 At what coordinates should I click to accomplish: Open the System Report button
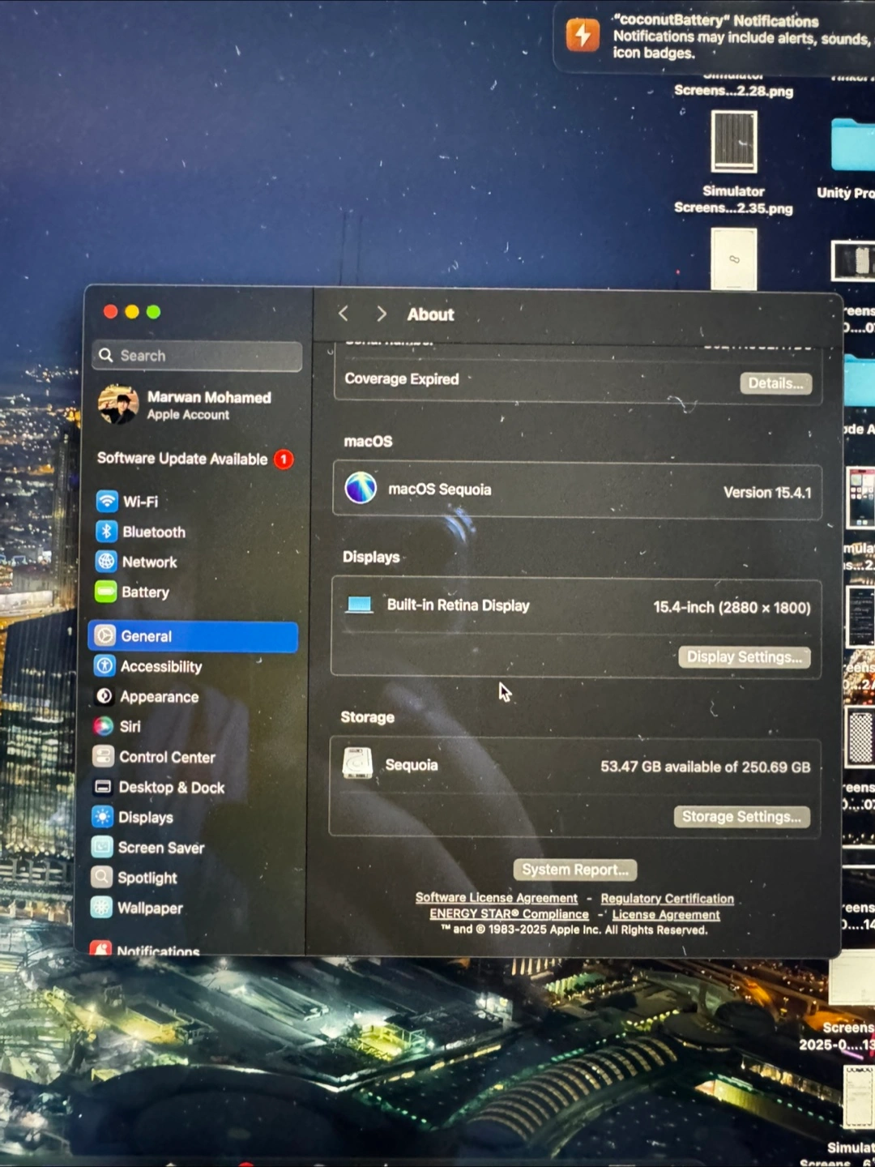(x=574, y=870)
